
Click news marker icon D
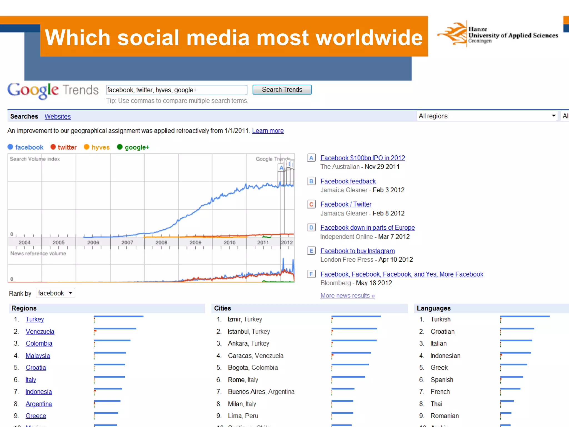[311, 227]
